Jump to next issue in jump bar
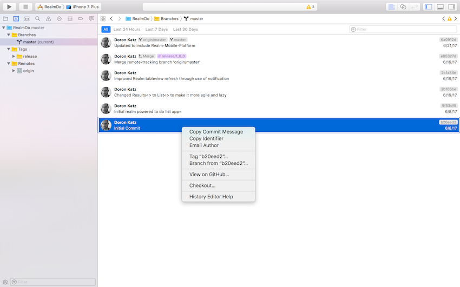The width and height of the screenshot is (460, 287). (x=455, y=19)
